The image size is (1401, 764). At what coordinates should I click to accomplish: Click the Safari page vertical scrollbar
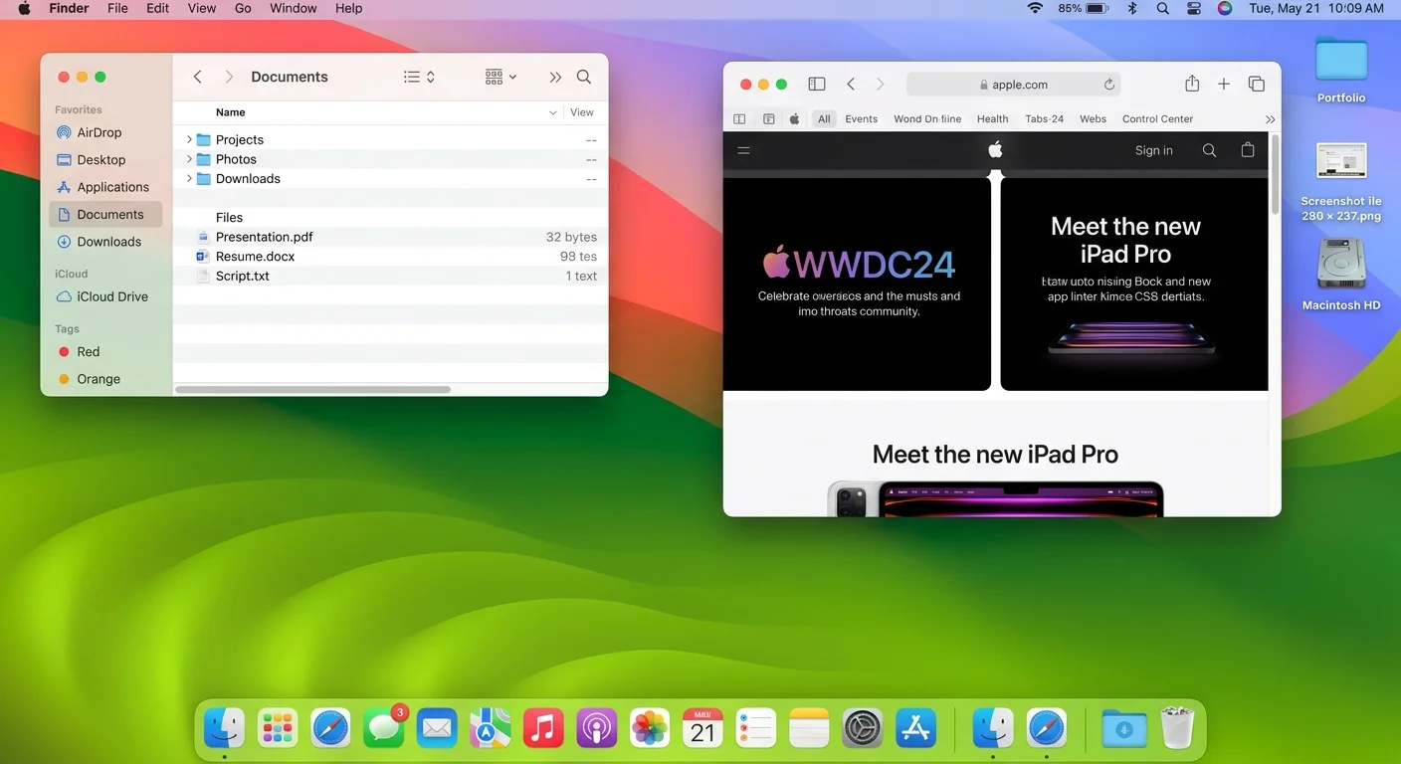tap(1276, 176)
